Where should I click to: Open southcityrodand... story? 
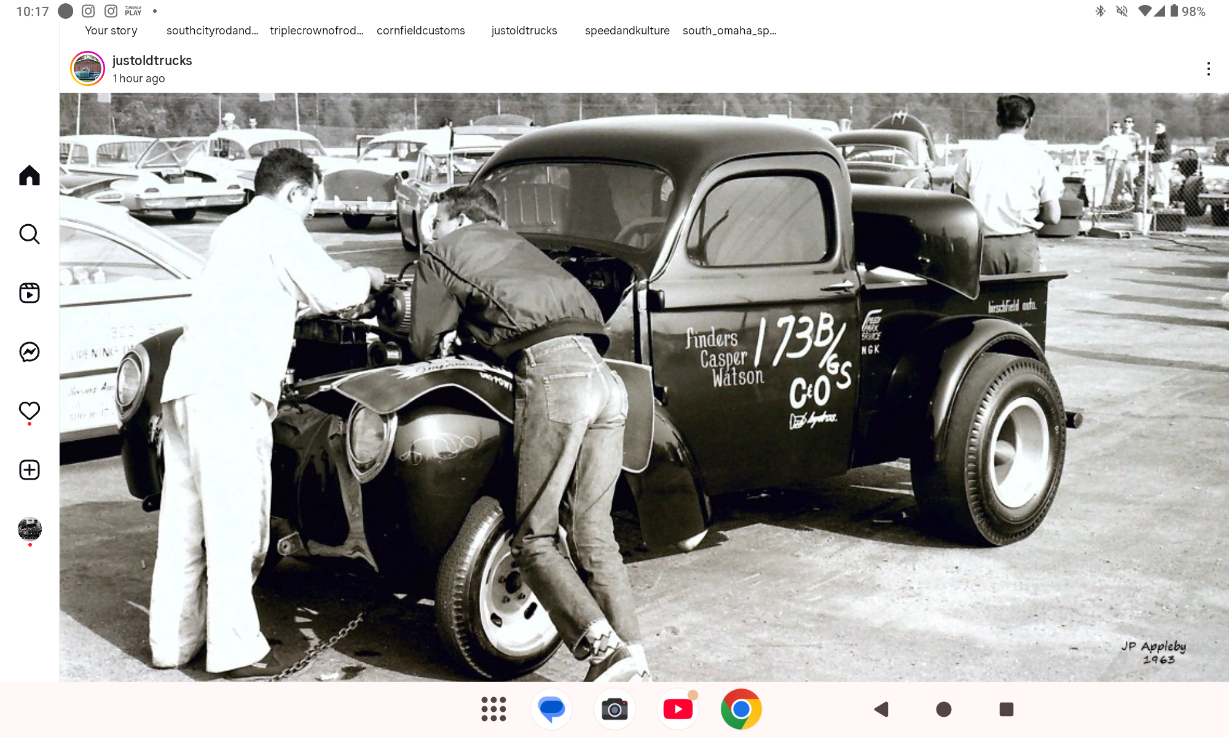click(x=212, y=31)
